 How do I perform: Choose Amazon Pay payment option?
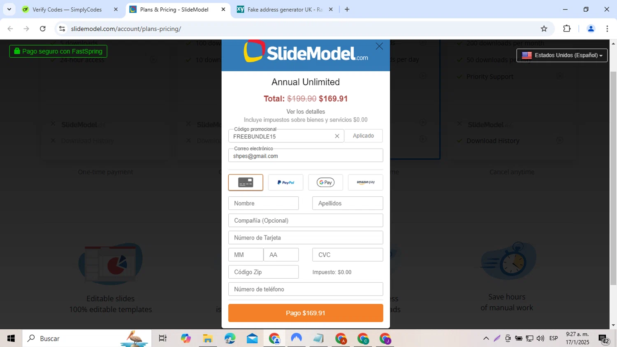365,182
